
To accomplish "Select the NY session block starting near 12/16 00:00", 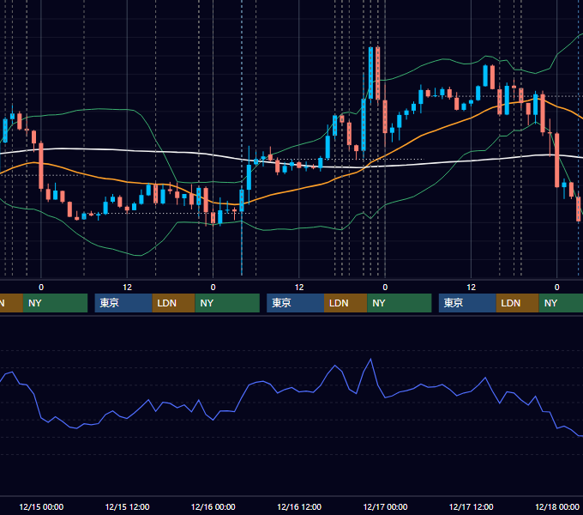I will coord(227,303).
